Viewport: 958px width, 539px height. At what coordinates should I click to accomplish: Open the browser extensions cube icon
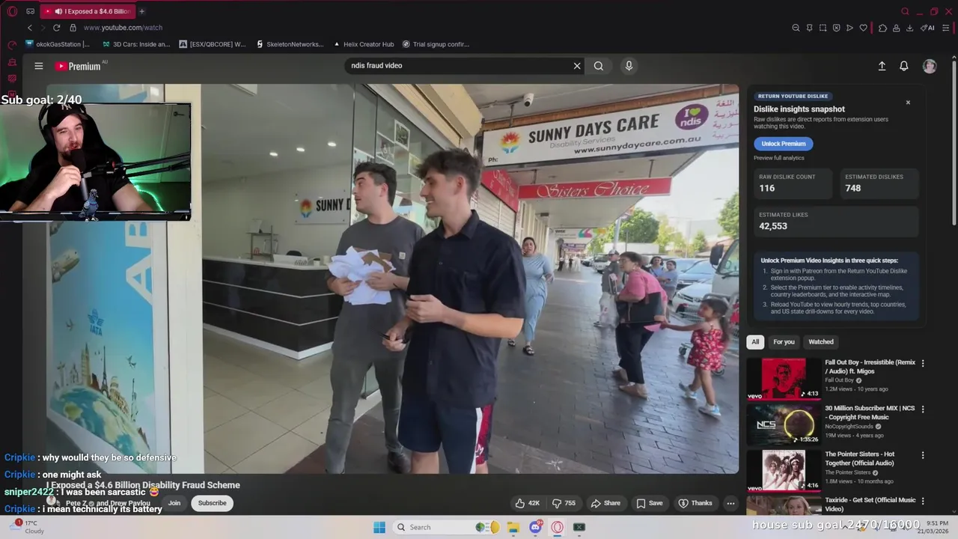[882, 28]
